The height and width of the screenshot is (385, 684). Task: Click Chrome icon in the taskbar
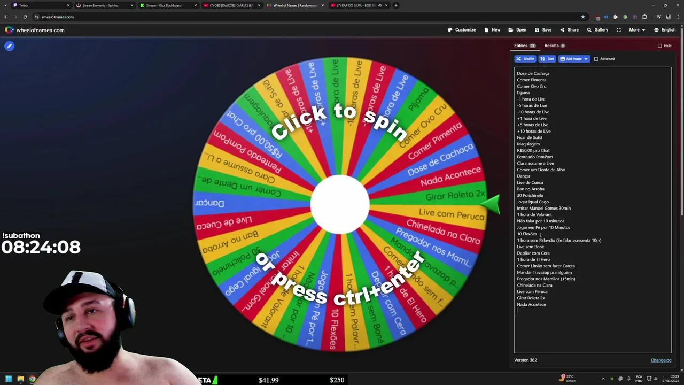[x=33, y=379]
